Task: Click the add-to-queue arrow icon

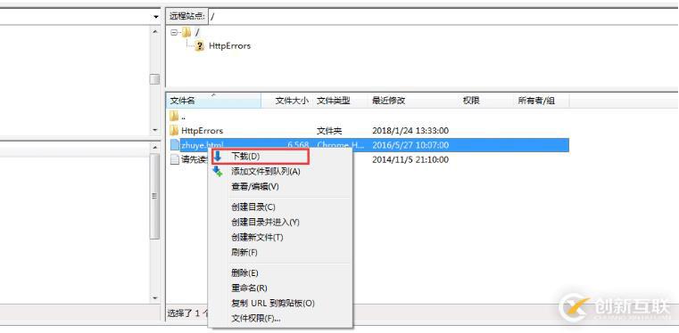Action: [x=218, y=171]
